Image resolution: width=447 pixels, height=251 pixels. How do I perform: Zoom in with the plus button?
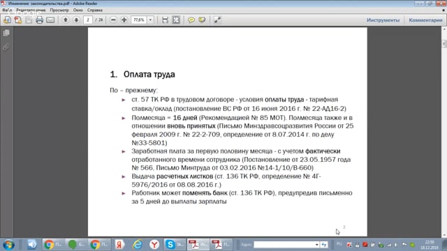click(x=124, y=20)
